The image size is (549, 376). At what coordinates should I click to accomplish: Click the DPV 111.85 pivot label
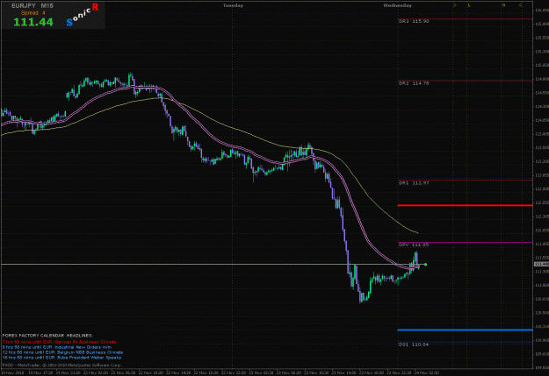(x=414, y=245)
